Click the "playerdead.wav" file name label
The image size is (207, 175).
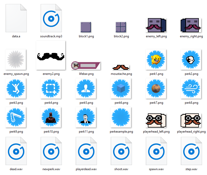point(86,169)
